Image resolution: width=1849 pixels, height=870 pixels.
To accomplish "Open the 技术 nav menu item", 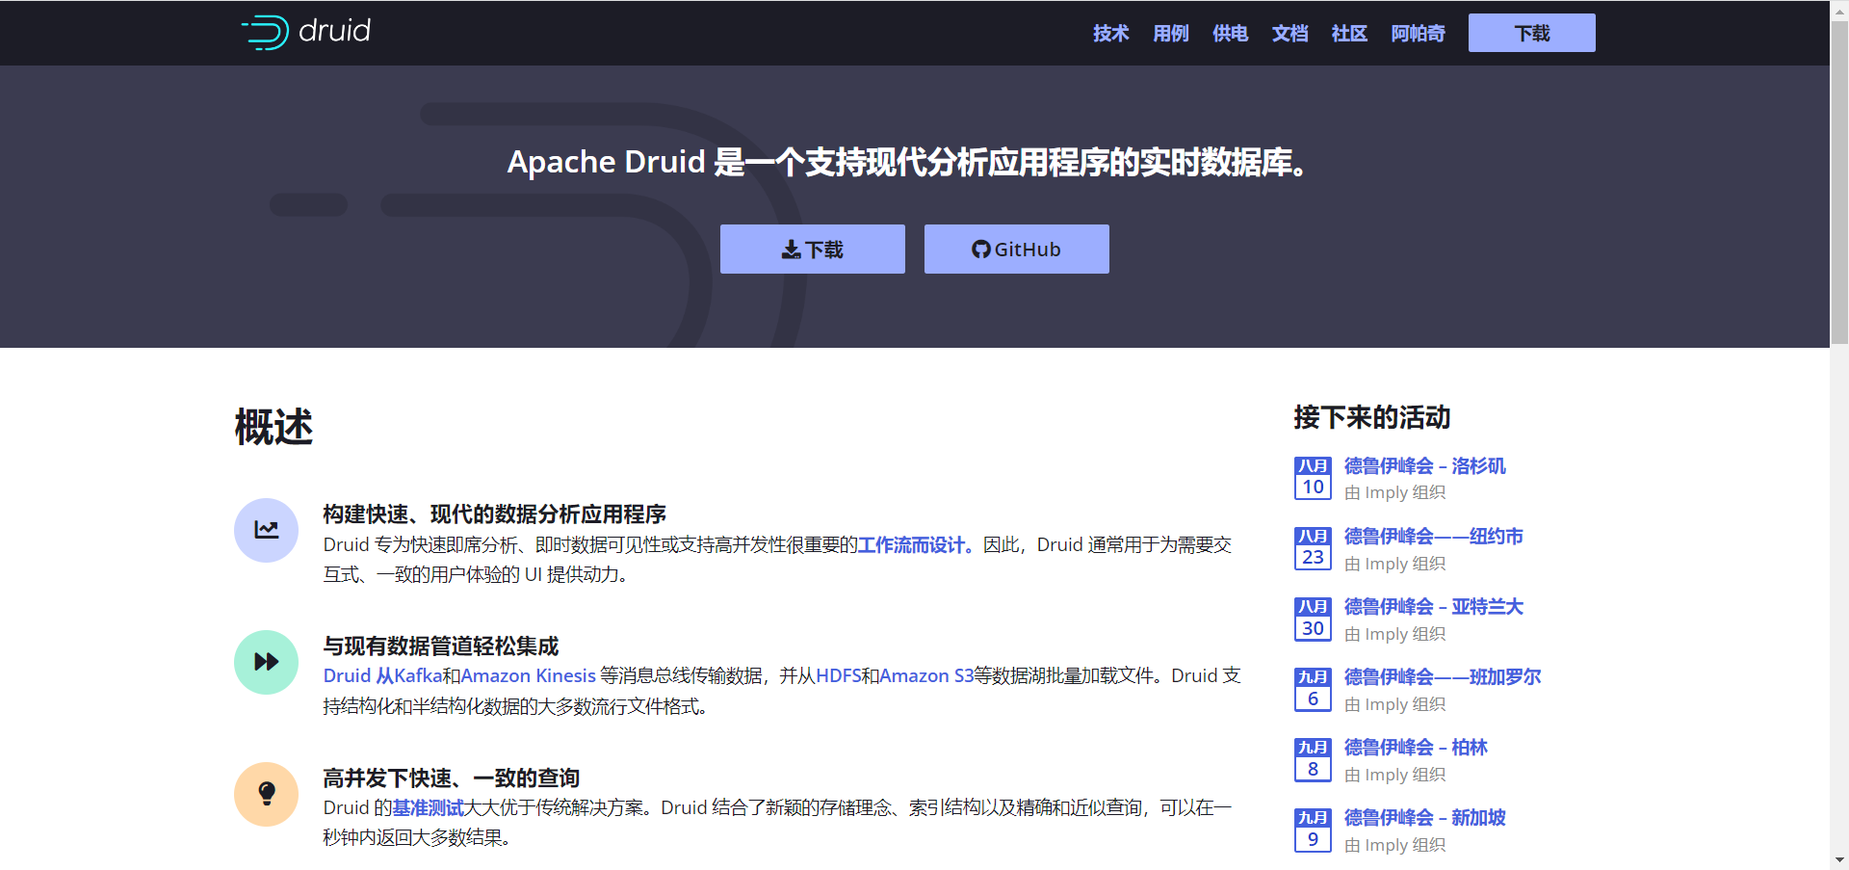I will [x=1110, y=34].
